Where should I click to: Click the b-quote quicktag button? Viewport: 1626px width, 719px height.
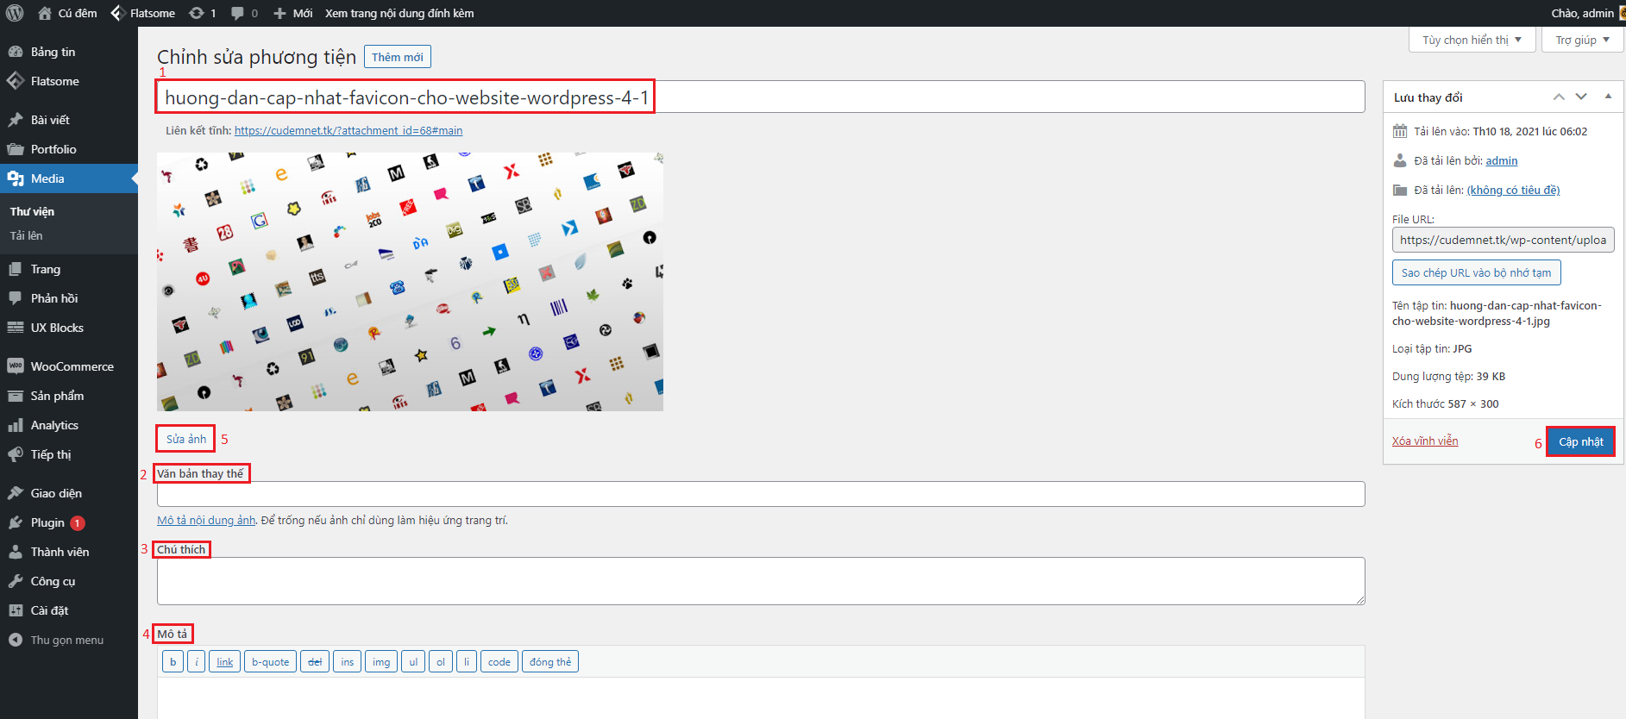click(271, 662)
